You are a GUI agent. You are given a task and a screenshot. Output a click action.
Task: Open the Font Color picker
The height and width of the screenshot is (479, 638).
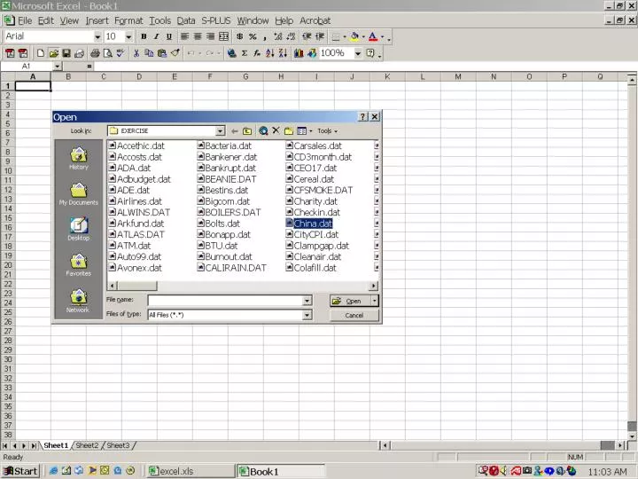pyautogui.click(x=373, y=36)
